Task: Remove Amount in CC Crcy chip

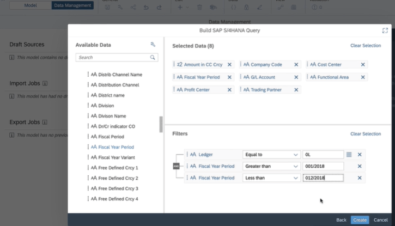Action: click(229, 65)
